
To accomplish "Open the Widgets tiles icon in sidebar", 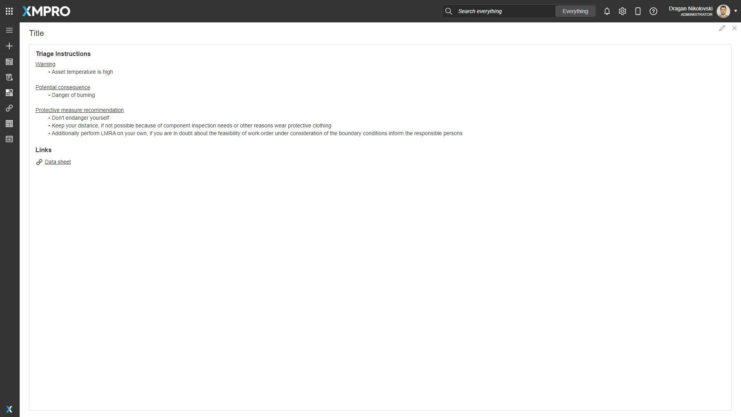I will point(9,93).
